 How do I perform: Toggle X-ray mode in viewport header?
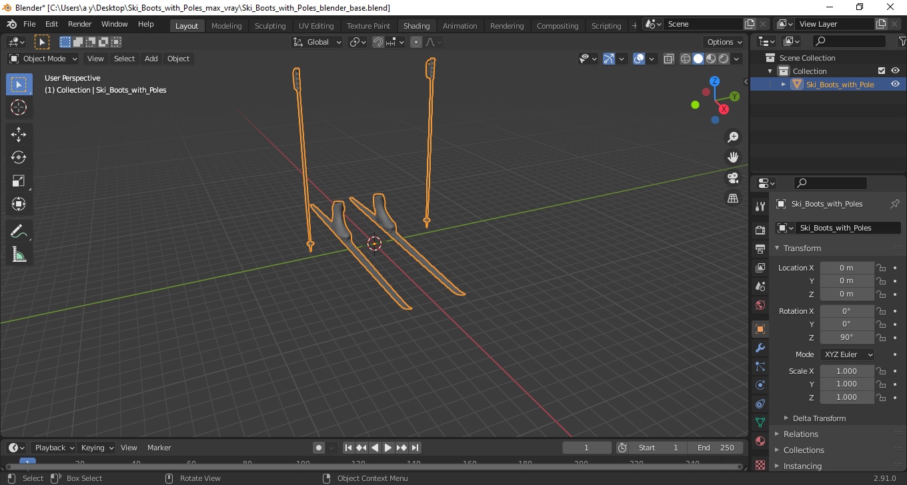pyautogui.click(x=669, y=59)
